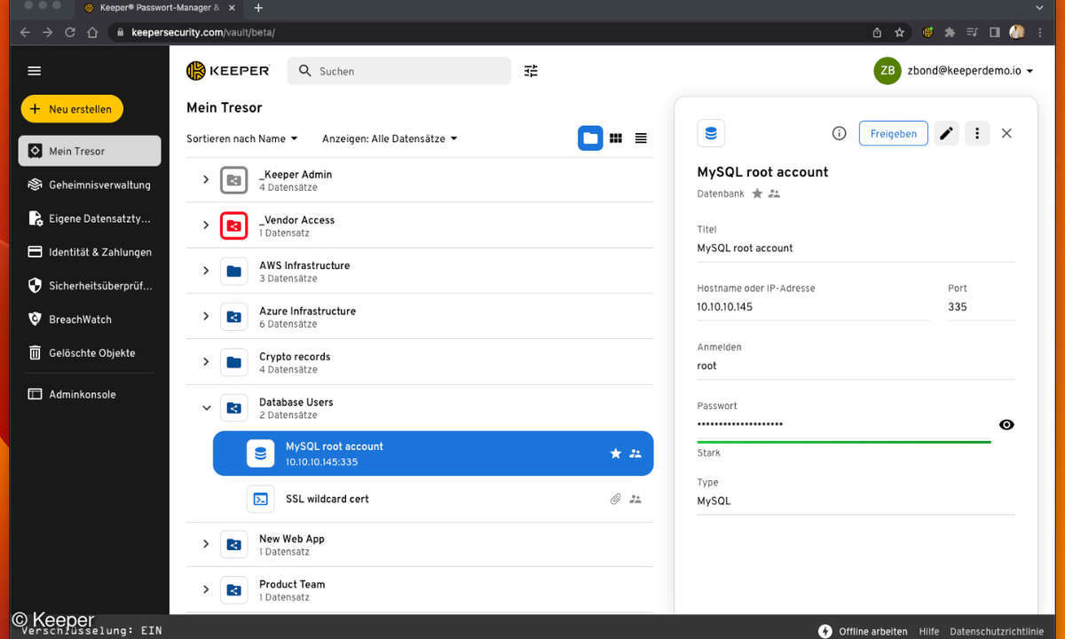The image size is (1065, 639).
Task: Open Identität & Zahlungen in sidebar
Action: pyautogui.click(x=90, y=252)
